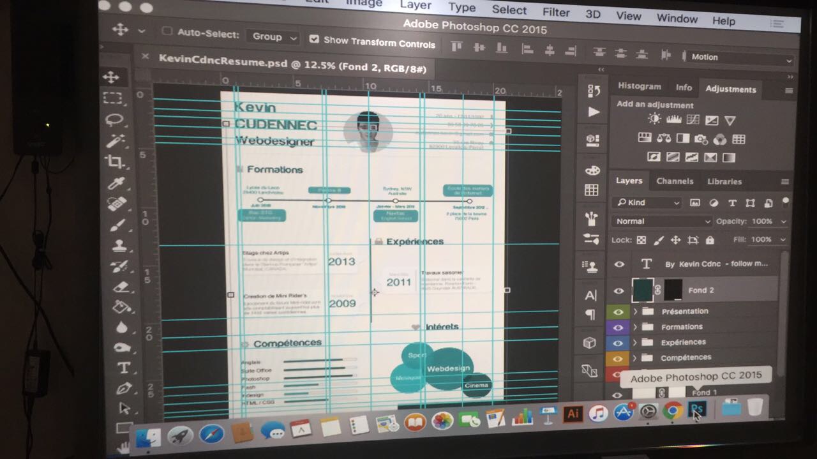The width and height of the screenshot is (817, 459).
Task: Uncheck Show Transform Controls
Action: pyautogui.click(x=313, y=39)
